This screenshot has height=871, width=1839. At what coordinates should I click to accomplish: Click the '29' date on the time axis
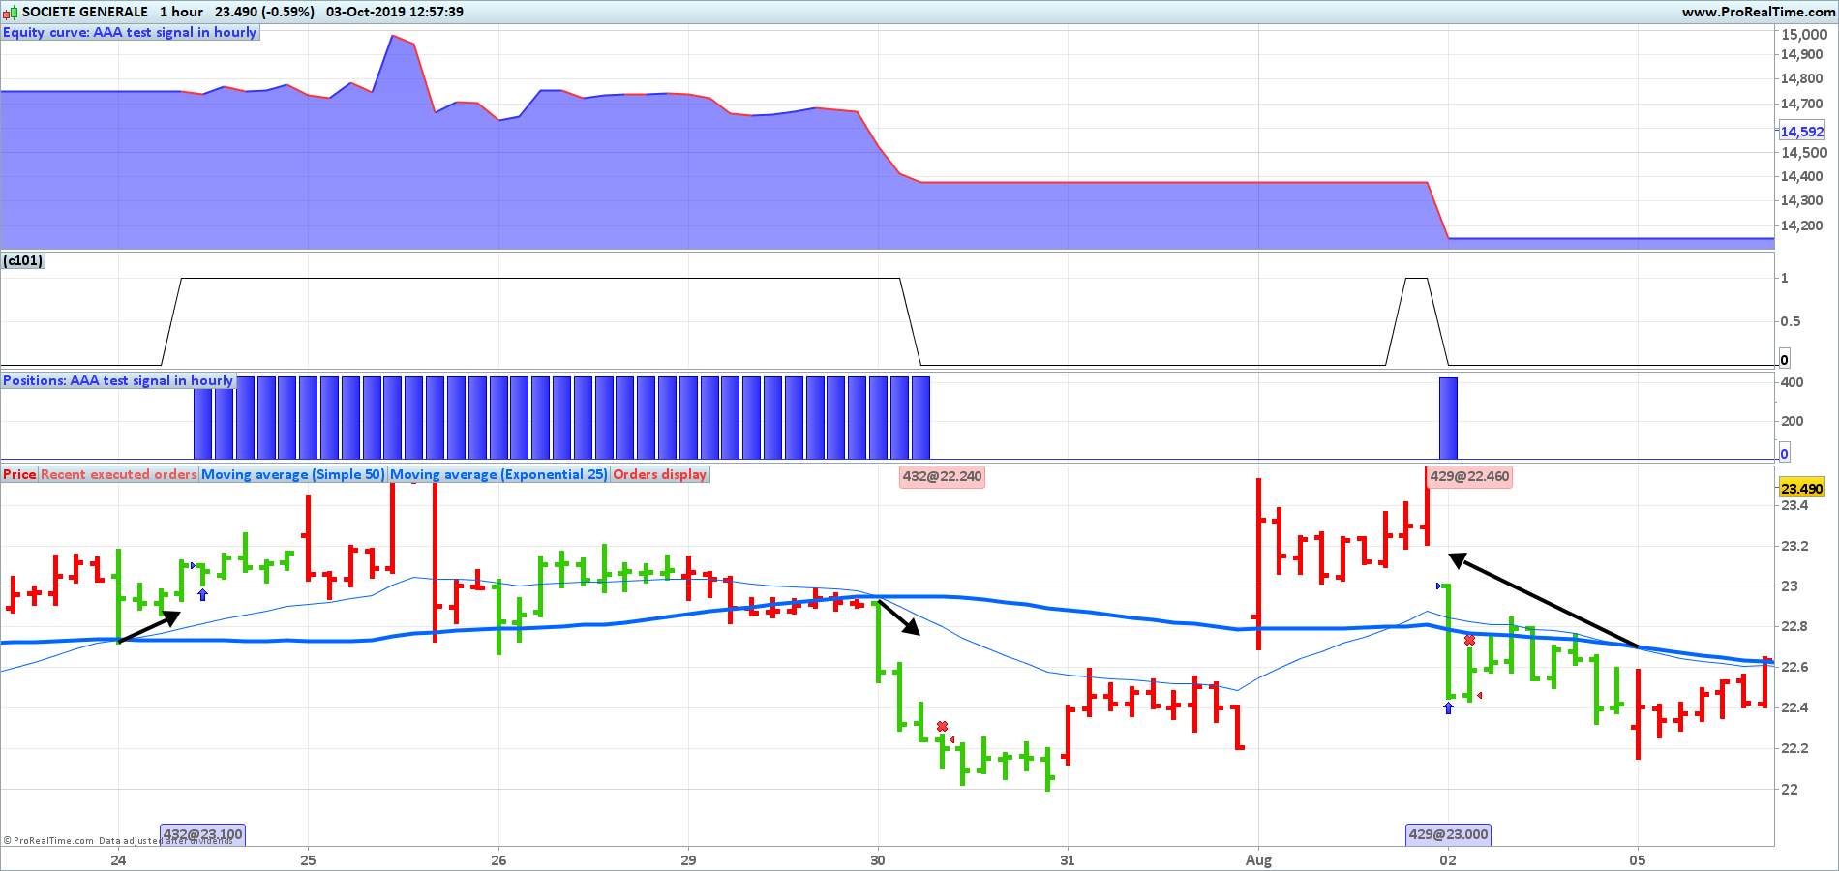pyautogui.click(x=688, y=859)
